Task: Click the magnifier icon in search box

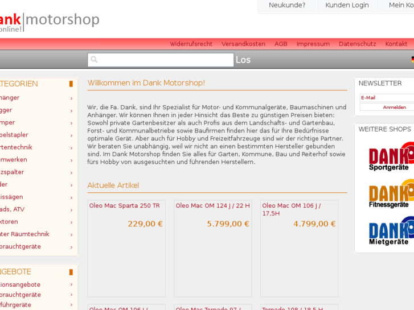Action: coord(94,60)
